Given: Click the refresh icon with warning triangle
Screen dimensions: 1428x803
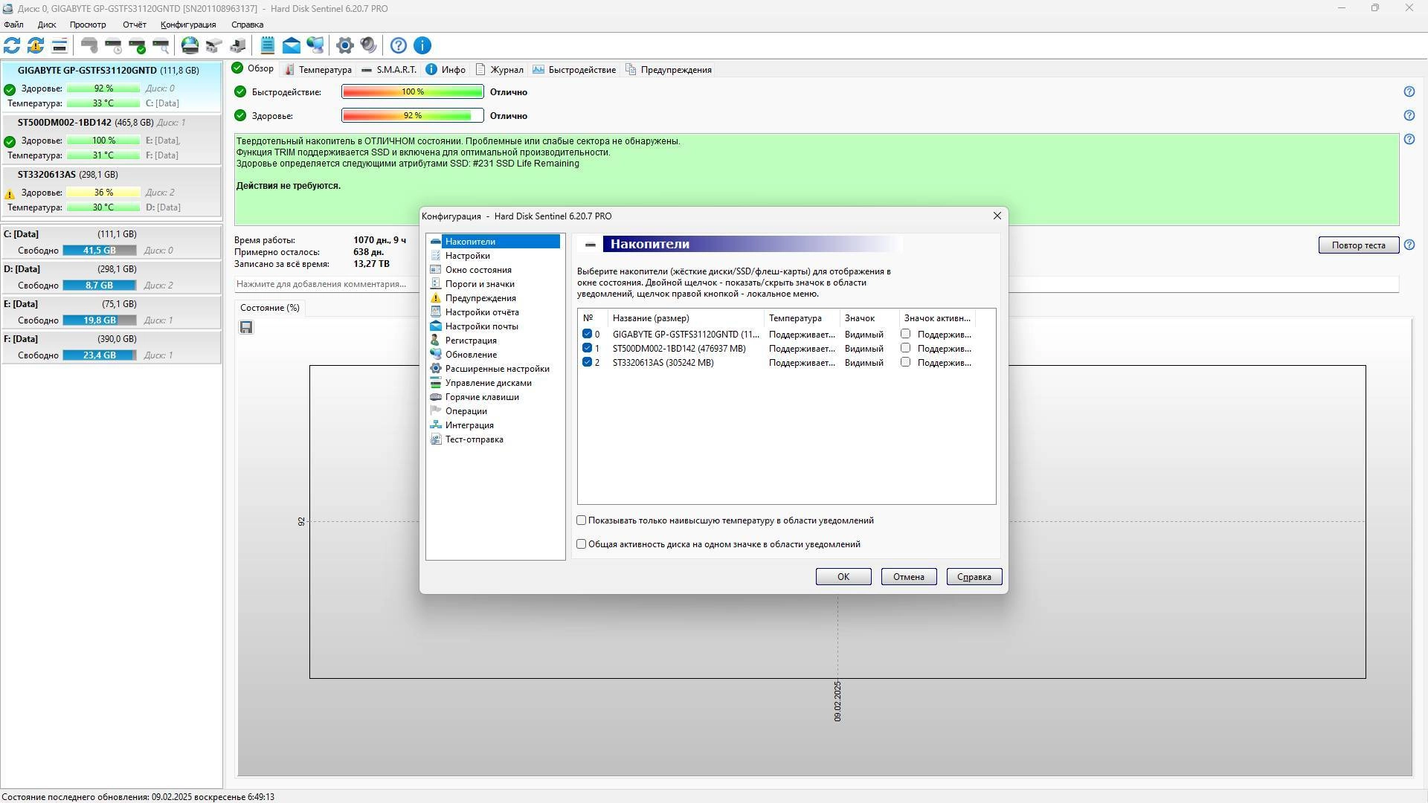Looking at the screenshot, I should click(36, 45).
